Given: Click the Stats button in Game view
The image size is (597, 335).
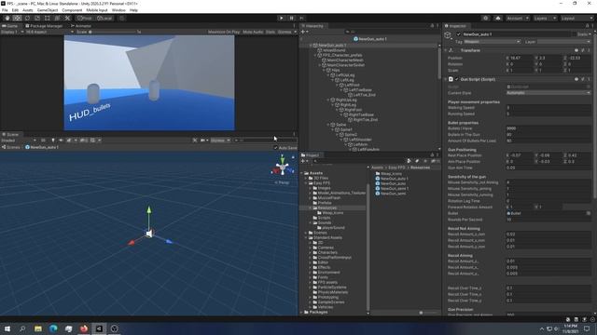Looking at the screenshot, I should [271, 32].
